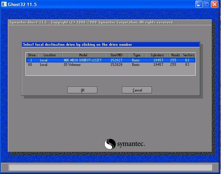Image resolution: width=221 pixels, height=174 pixels.
Task: Click the Type column header
Action: 137,55
